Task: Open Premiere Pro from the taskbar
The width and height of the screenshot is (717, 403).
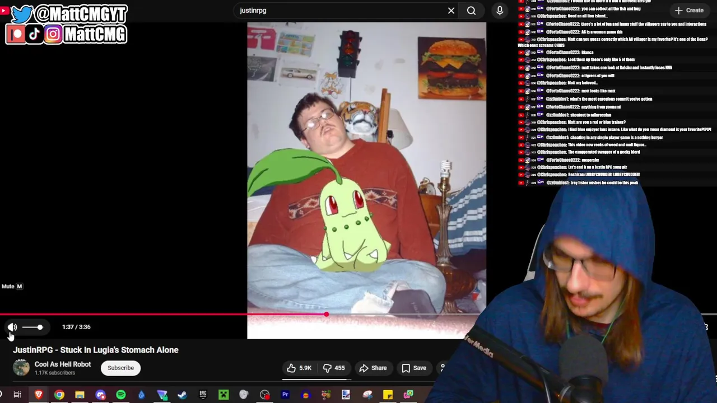Action: coord(285,395)
